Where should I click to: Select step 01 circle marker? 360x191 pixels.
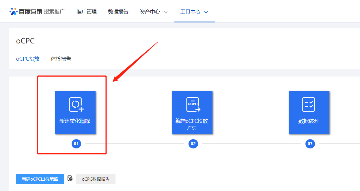pos(76,144)
